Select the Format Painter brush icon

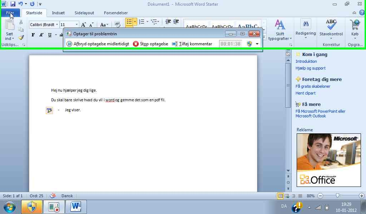coord(21,37)
